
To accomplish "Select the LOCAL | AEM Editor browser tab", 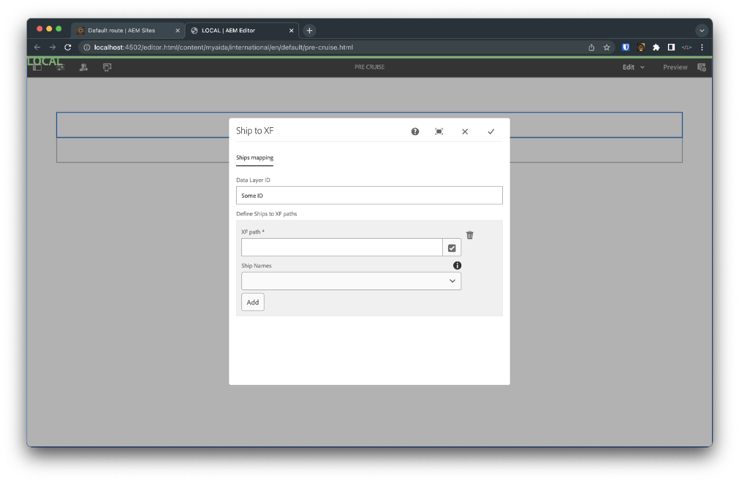I will click(237, 30).
